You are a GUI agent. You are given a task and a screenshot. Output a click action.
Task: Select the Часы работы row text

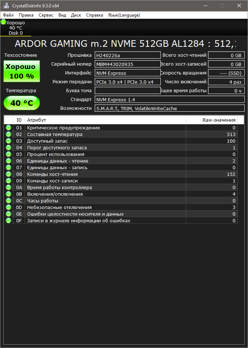coord(43,201)
